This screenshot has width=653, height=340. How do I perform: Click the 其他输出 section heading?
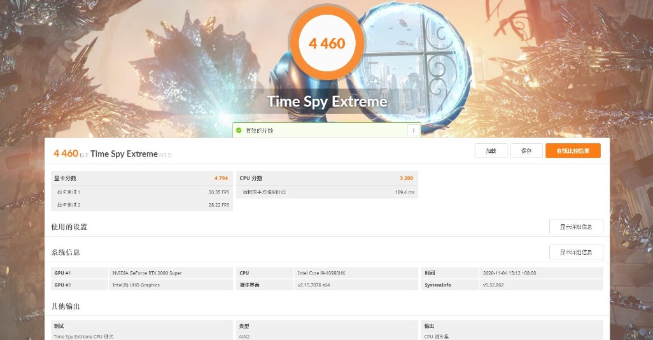(66, 306)
